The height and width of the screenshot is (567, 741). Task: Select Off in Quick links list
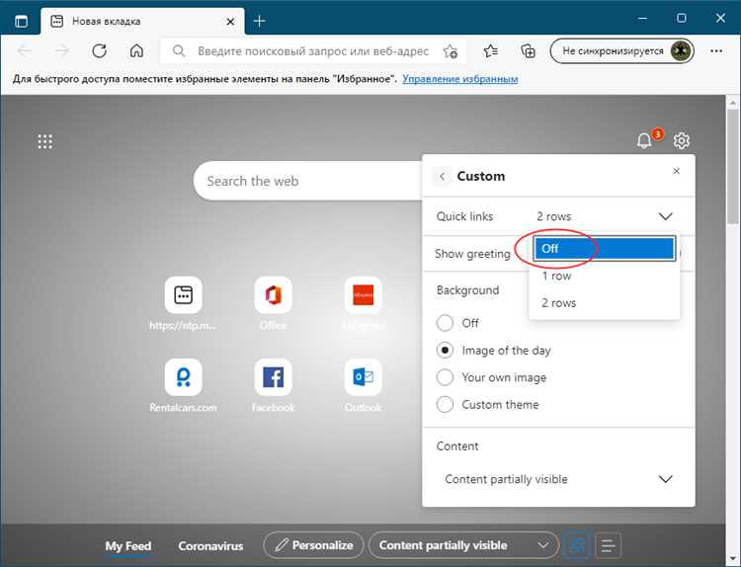click(603, 249)
